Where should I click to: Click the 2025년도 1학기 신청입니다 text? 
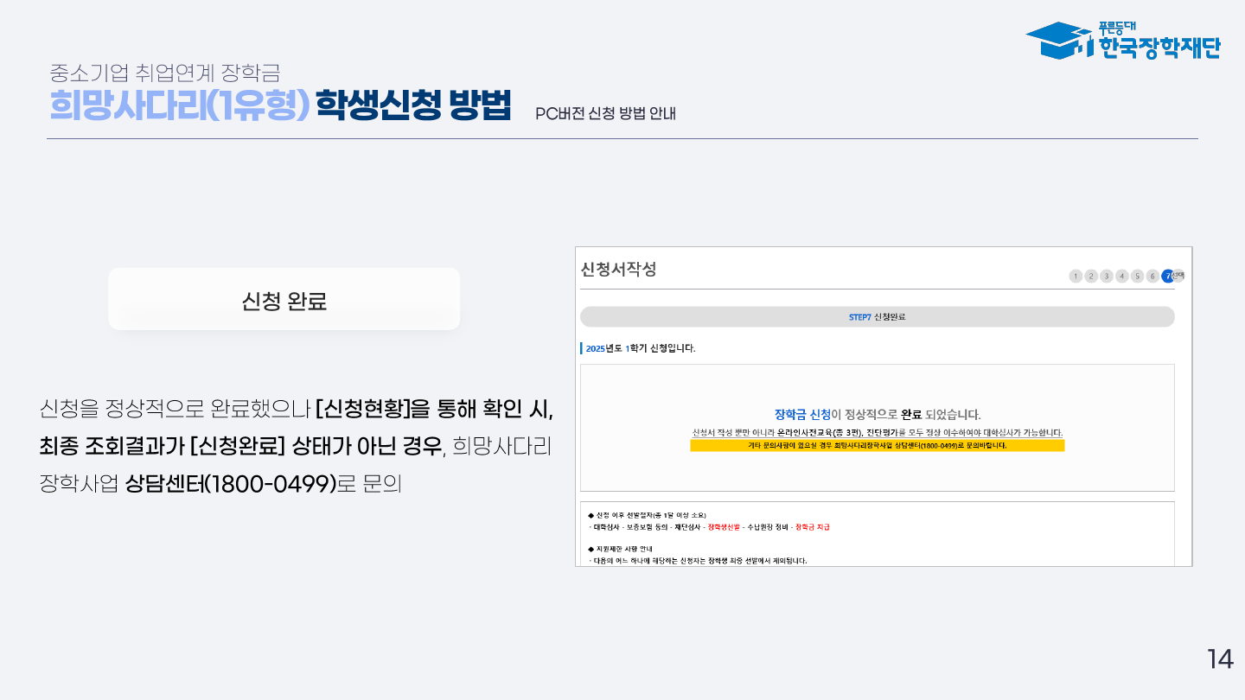pos(640,349)
